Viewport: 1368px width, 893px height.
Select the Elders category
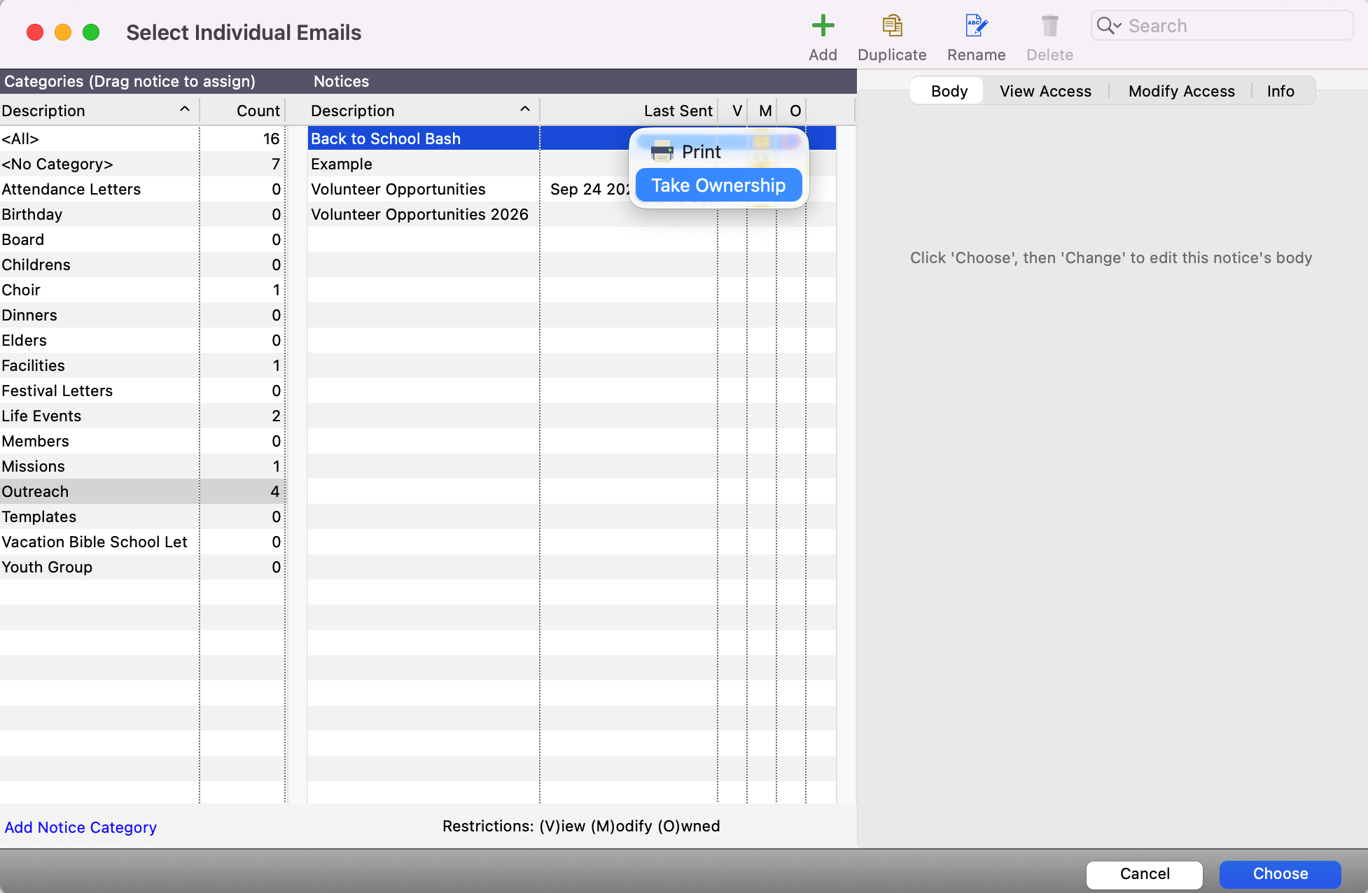click(142, 340)
